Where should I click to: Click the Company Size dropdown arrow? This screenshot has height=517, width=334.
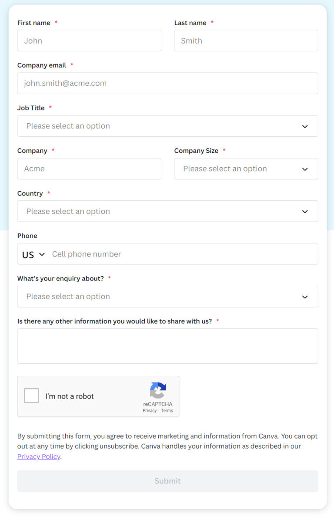(x=304, y=169)
